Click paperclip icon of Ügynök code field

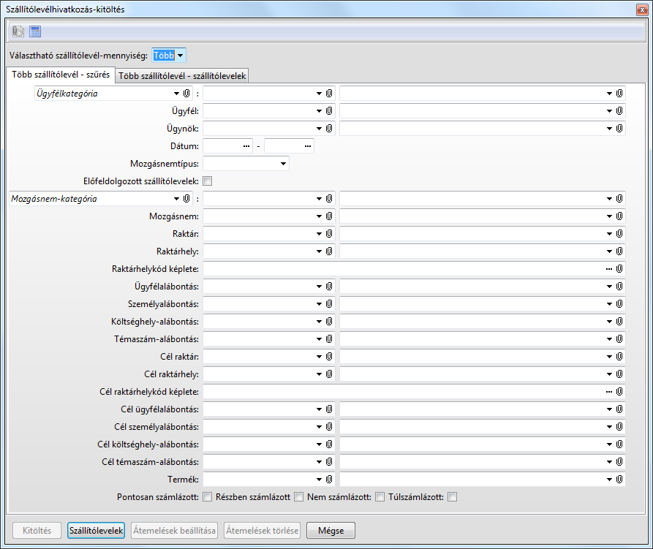coord(329,129)
